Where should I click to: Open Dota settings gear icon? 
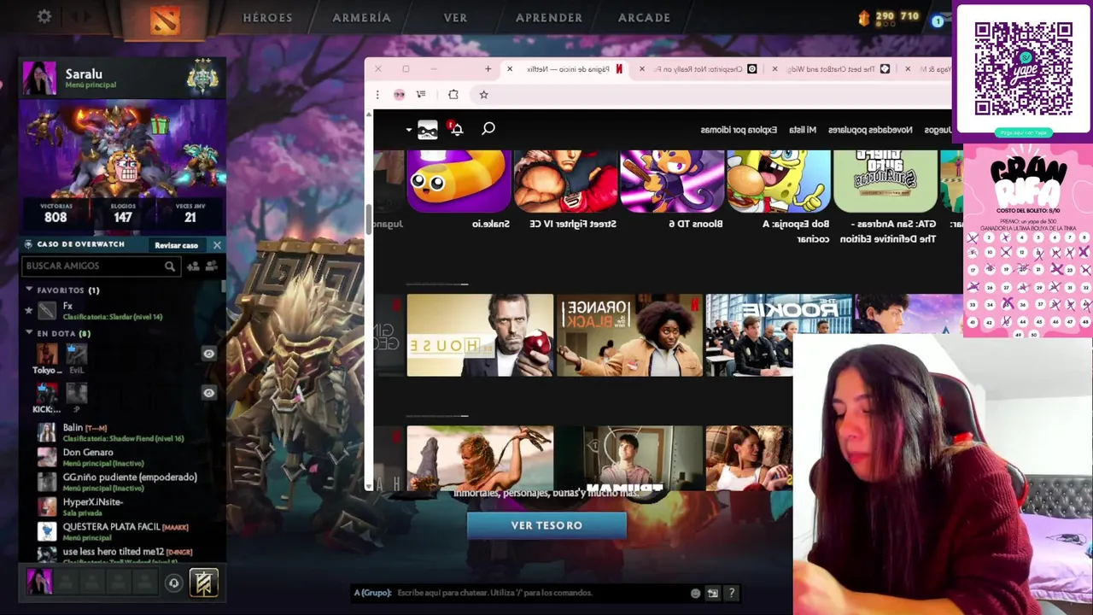click(44, 16)
